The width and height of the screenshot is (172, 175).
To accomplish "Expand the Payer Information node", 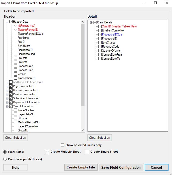I will [7, 86].
